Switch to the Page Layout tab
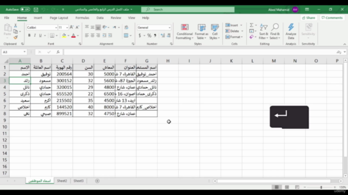This screenshot has width=348, height=195. (x=59, y=18)
